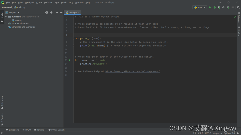This screenshot has height=135, width=241.
Task: Open Search Everywhere magnifier icon
Action: (238, 7)
